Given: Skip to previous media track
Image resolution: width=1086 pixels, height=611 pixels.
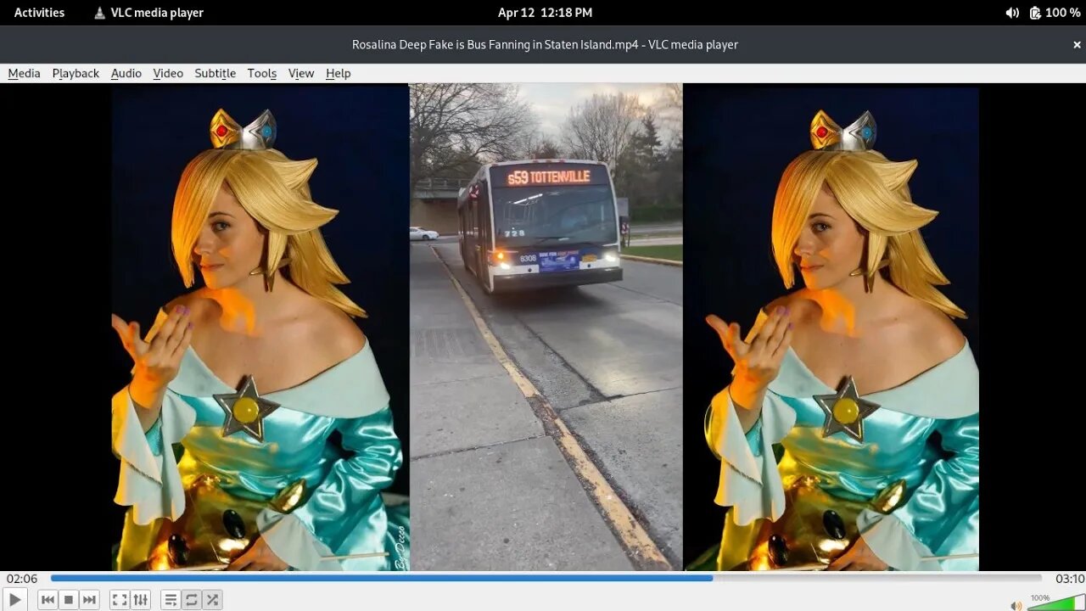Looking at the screenshot, I should 48,600.
